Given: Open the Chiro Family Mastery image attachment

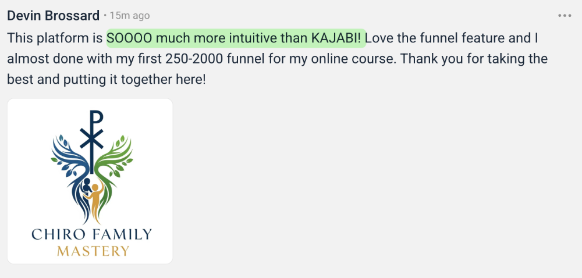Looking at the screenshot, I should click(x=90, y=181).
